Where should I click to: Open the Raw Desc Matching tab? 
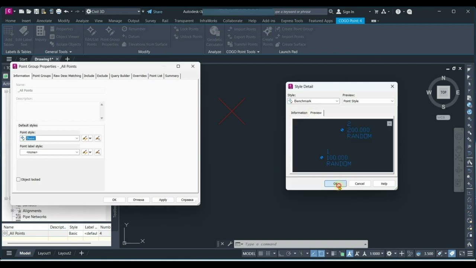point(67,76)
